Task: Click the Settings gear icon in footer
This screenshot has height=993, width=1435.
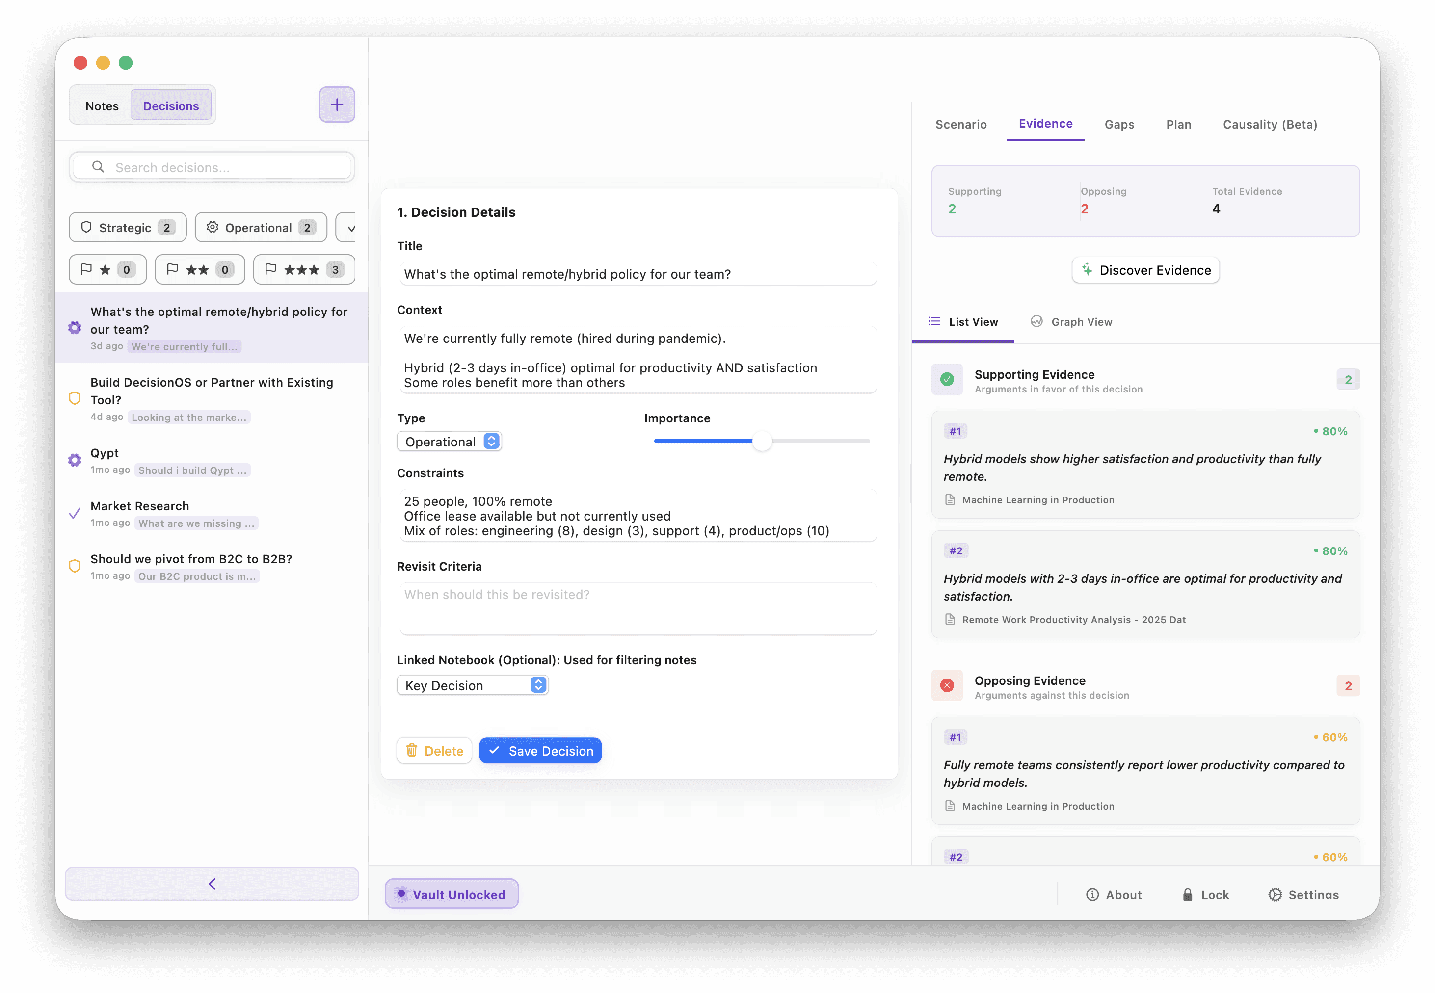Action: click(1275, 895)
